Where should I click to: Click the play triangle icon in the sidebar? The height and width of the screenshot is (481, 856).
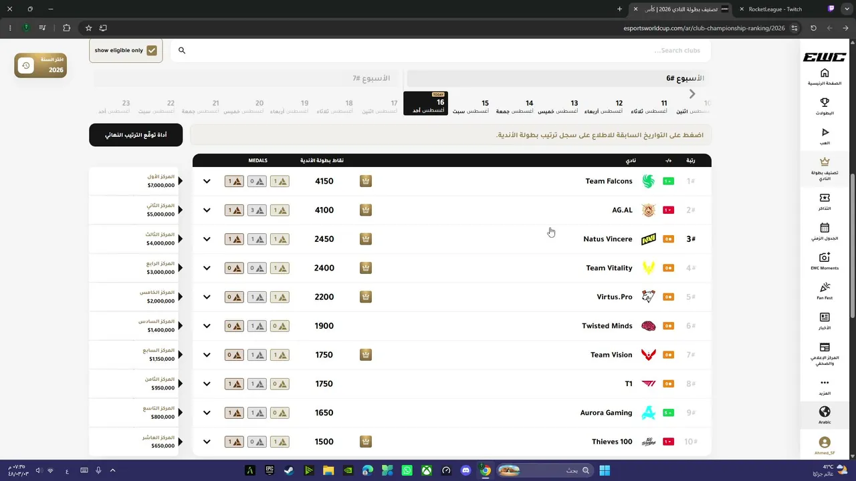tap(825, 132)
